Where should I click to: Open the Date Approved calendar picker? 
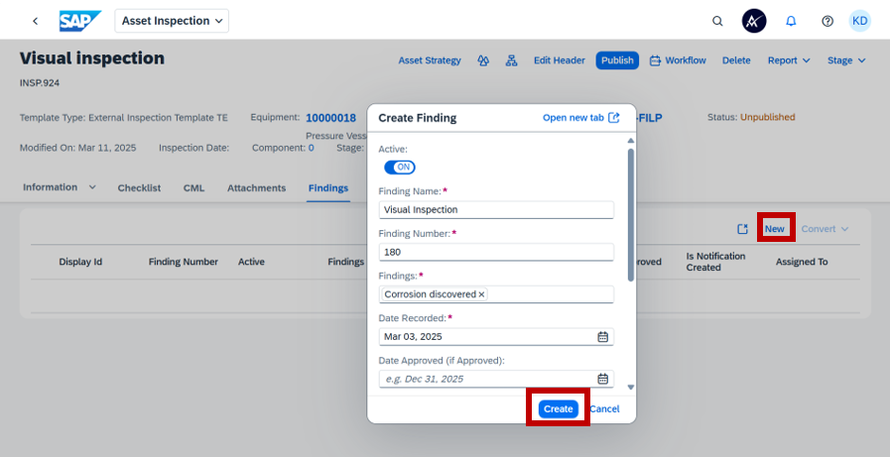(603, 379)
